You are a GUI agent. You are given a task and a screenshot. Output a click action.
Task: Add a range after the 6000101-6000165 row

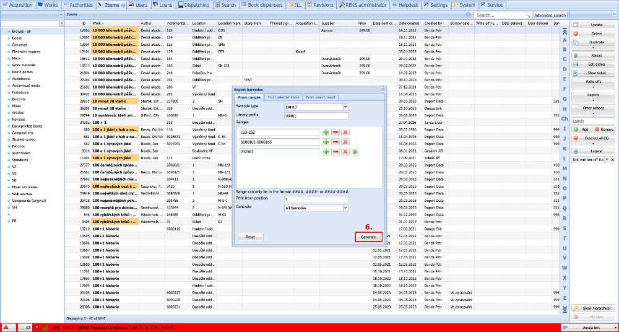coord(326,142)
